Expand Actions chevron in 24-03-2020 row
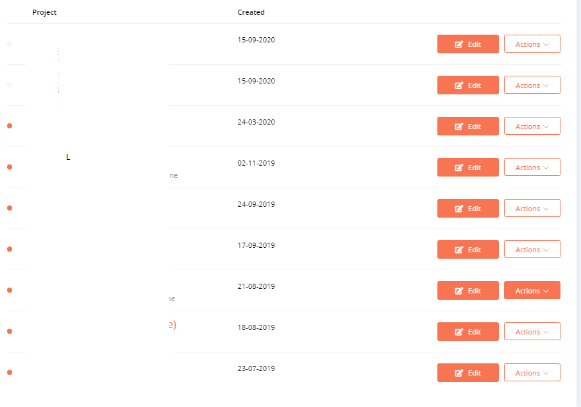 546,127
